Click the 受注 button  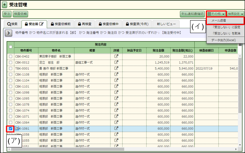tap(7, 14)
